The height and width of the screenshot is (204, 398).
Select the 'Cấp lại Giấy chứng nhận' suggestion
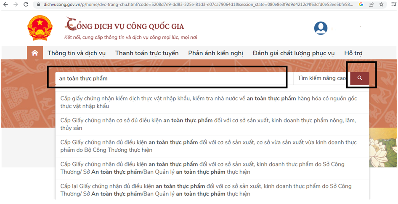(x=212, y=190)
